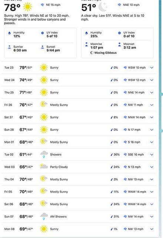Click the wind icon beside WSW 10 mph
The image size is (163, 238).
point(125,68)
